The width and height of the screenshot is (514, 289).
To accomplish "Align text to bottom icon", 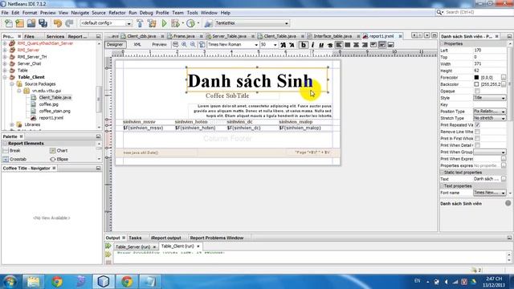I will [x=391, y=45].
